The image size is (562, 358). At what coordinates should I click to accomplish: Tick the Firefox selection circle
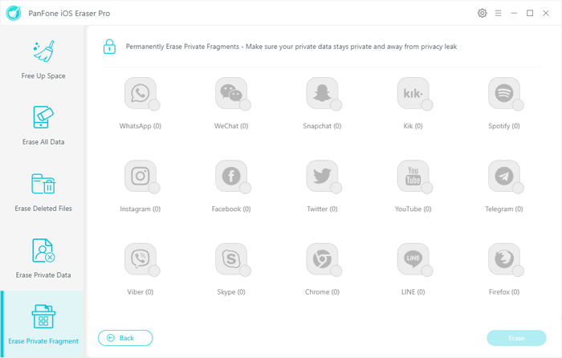(x=518, y=271)
